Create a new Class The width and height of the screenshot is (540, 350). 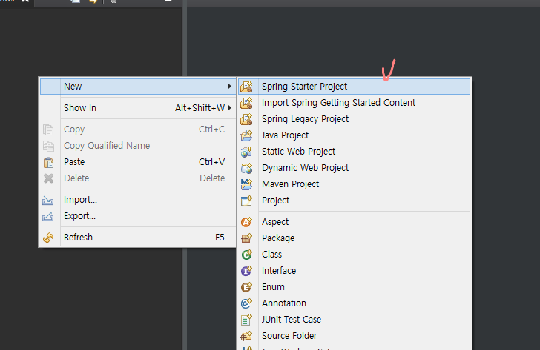pyautogui.click(x=354, y=255)
